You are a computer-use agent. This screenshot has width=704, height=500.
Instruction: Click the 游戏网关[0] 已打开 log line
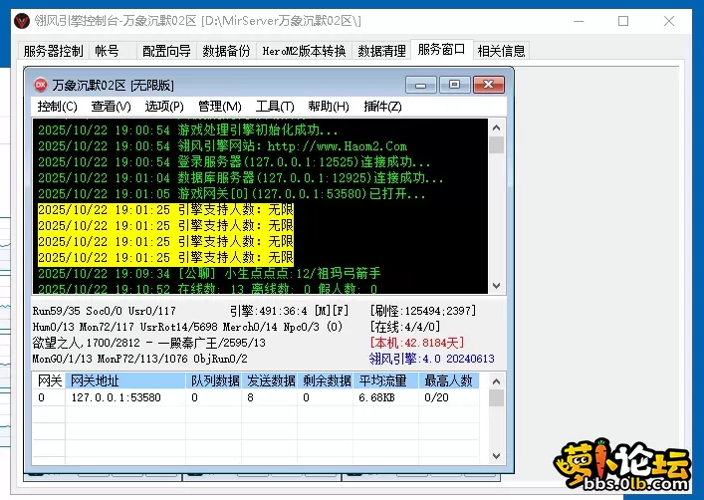(x=232, y=194)
